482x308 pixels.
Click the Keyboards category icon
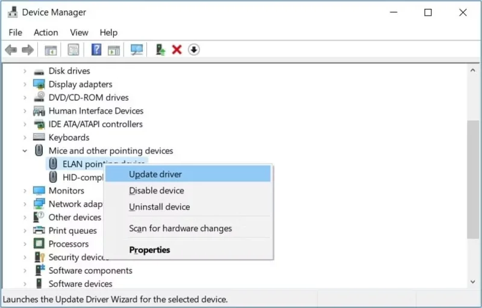39,137
